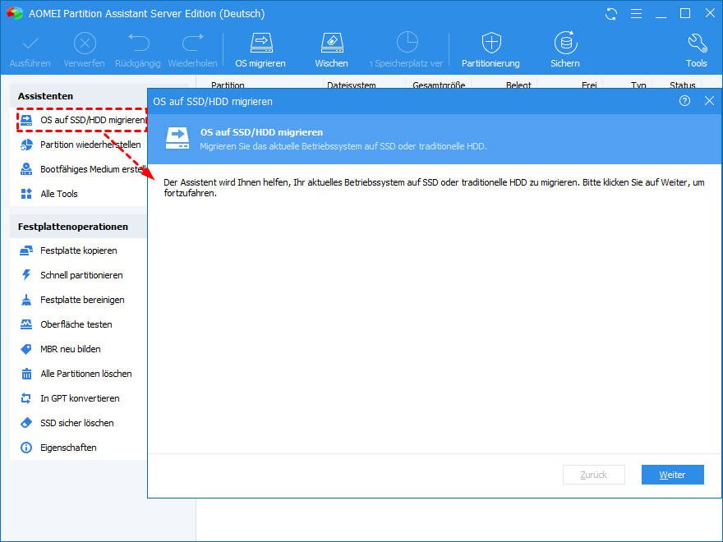Click the Gesamtgröße column header

(x=439, y=85)
